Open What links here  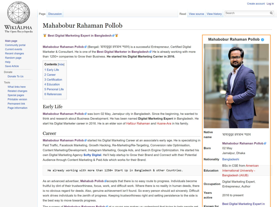point(17,87)
